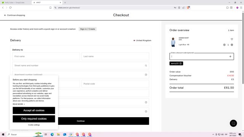Viewport: 244px width, 137px height.
Task: Remove the sorry10 discount code
Action: click(x=180, y=64)
